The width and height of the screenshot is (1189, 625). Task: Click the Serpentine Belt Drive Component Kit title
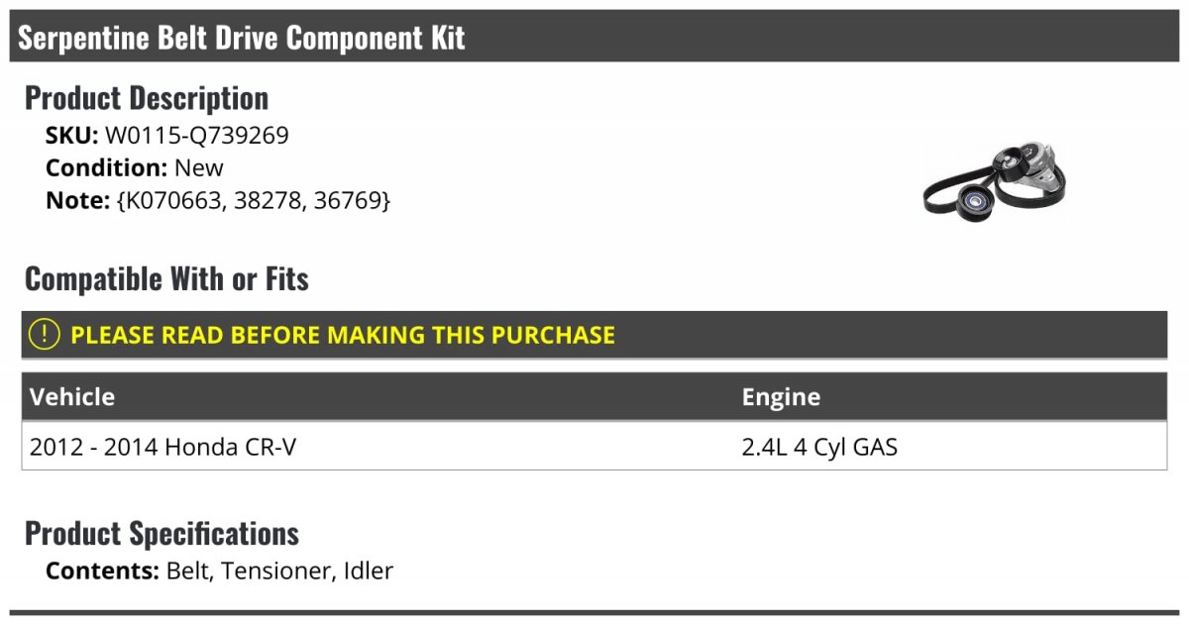tap(242, 38)
